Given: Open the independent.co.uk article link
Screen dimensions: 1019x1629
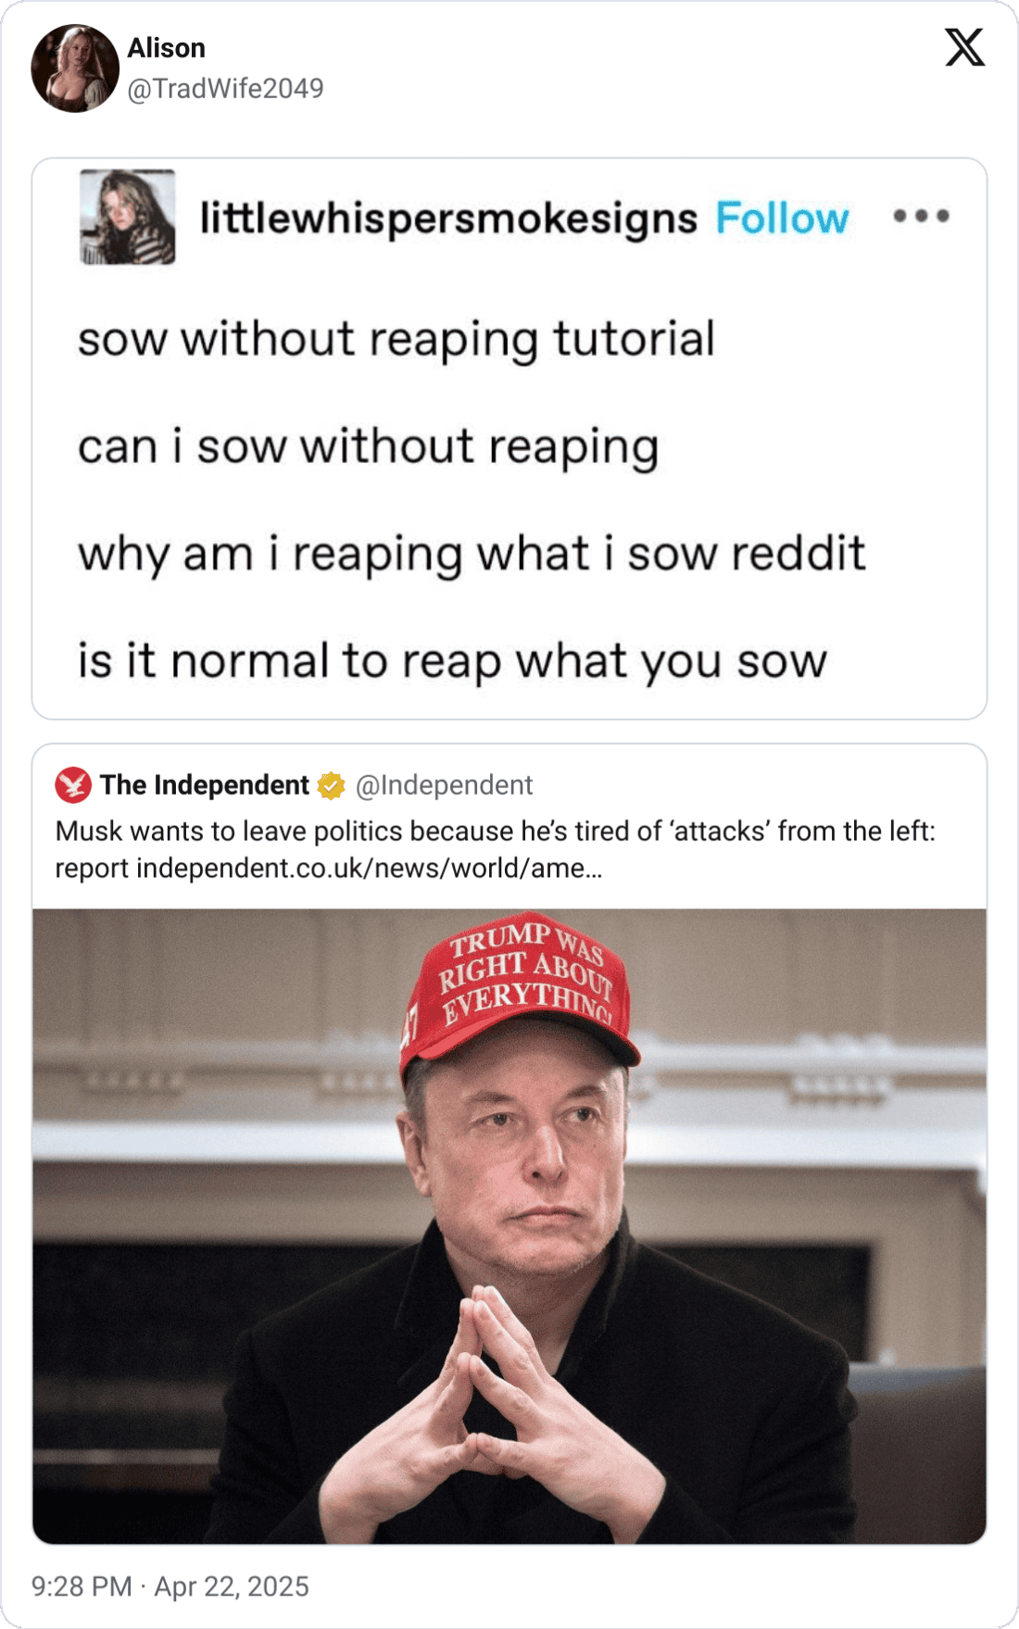Looking at the screenshot, I should 369,869.
